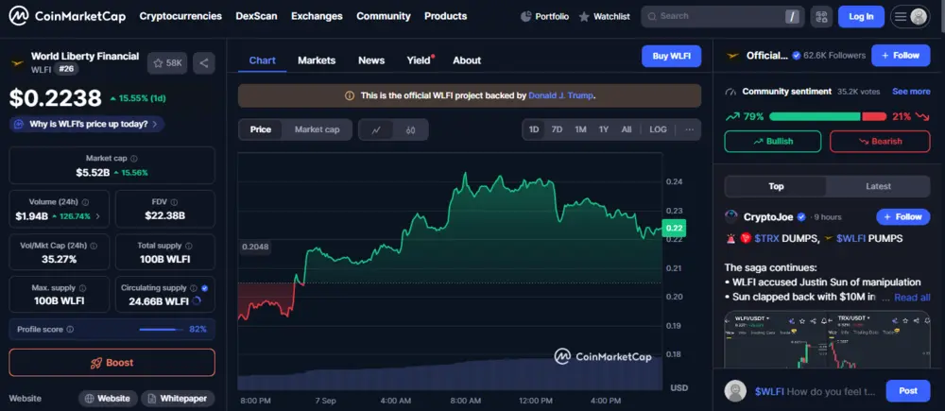The height and width of the screenshot is (411, 945).
Task: Follow CryptoJoe
Action: 902,217
